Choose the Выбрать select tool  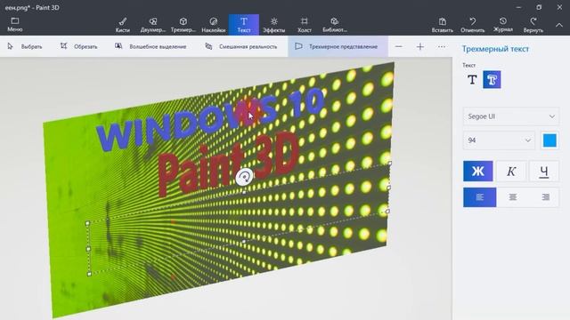25,46
